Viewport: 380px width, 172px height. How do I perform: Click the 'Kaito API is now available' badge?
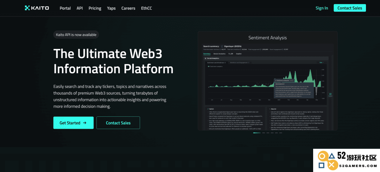[76, 34]
